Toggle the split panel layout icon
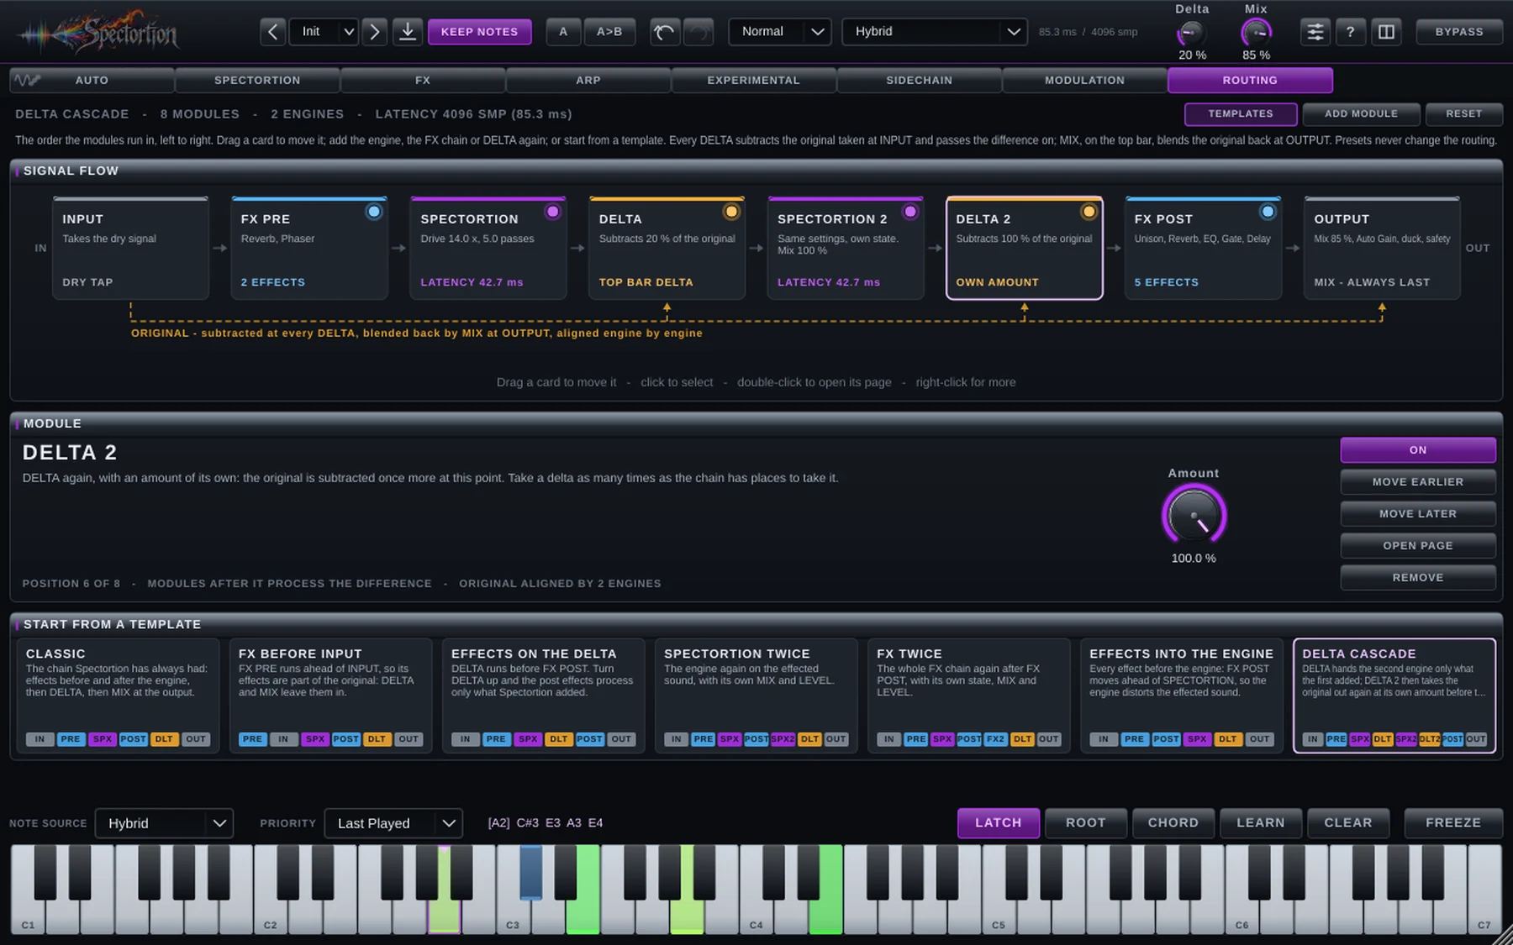This screenshot has height=945, width=1513. [1386, 32]
